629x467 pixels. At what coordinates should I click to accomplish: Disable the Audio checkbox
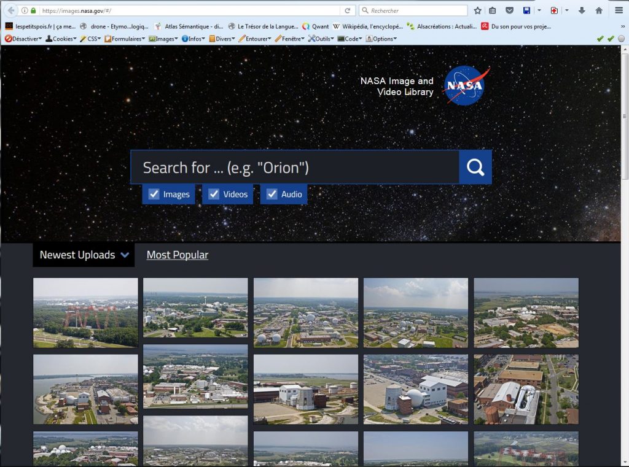click(x=272, y=195)
